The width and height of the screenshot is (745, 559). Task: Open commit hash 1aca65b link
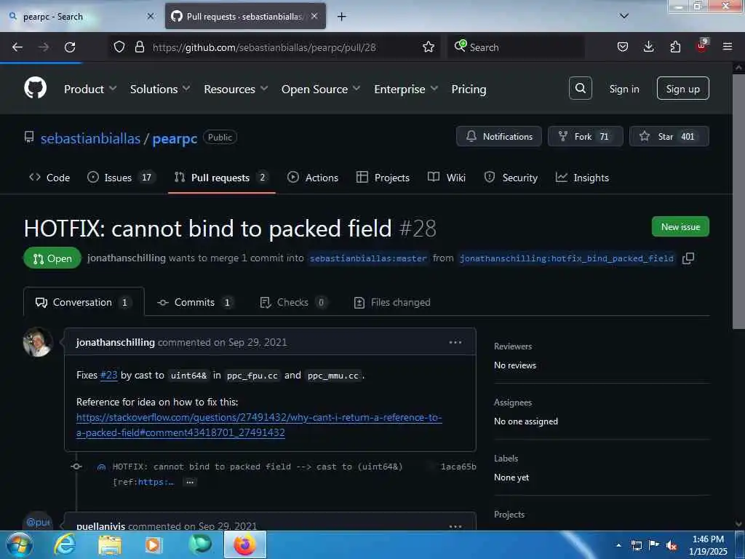pos(458,467)
